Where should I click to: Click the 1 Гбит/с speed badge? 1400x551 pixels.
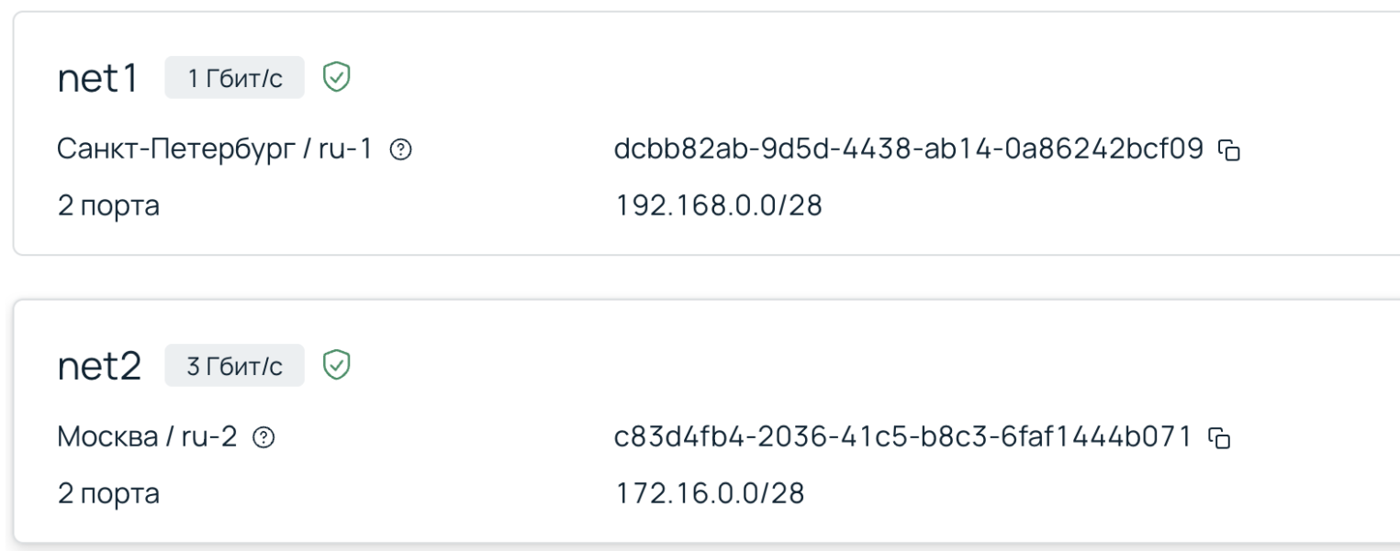pos(234,79)
